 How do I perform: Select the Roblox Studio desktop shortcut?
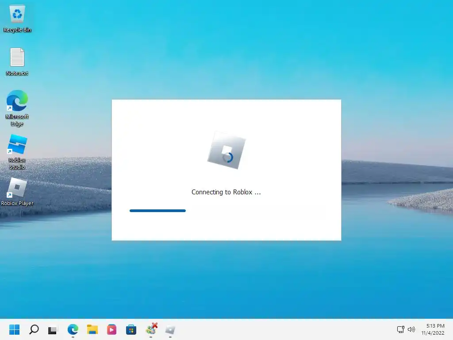(x=17, y=152)
